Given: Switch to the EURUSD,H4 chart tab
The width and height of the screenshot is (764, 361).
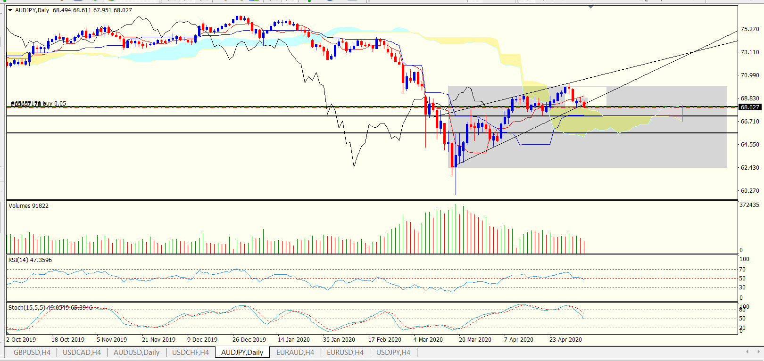Looking at the screenshot, I should 345,352.
